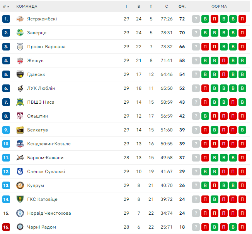Click the red rank 16 badge

pos(6,227)
